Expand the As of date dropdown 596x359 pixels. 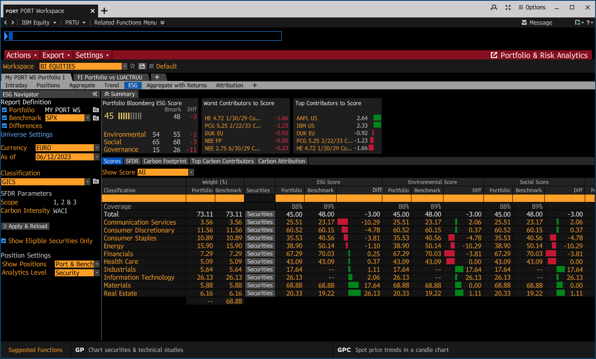pyautogui.click(x=97, y=157)
